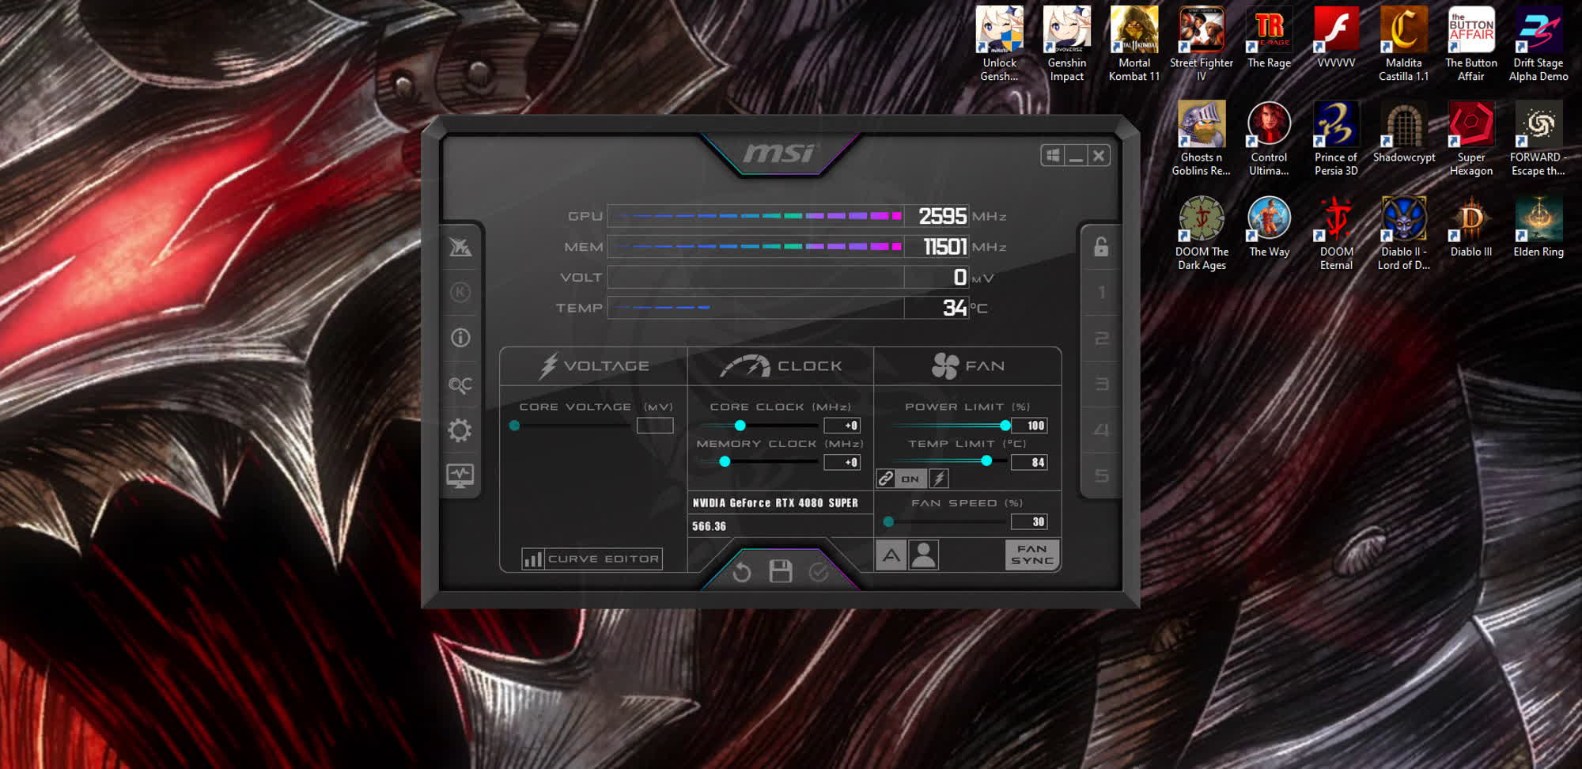The height and width of the screenshot is (769, 1582).
Task: Open Mortal Kombat 11 desktop shortcut
Action: [x=1134, y=44]
